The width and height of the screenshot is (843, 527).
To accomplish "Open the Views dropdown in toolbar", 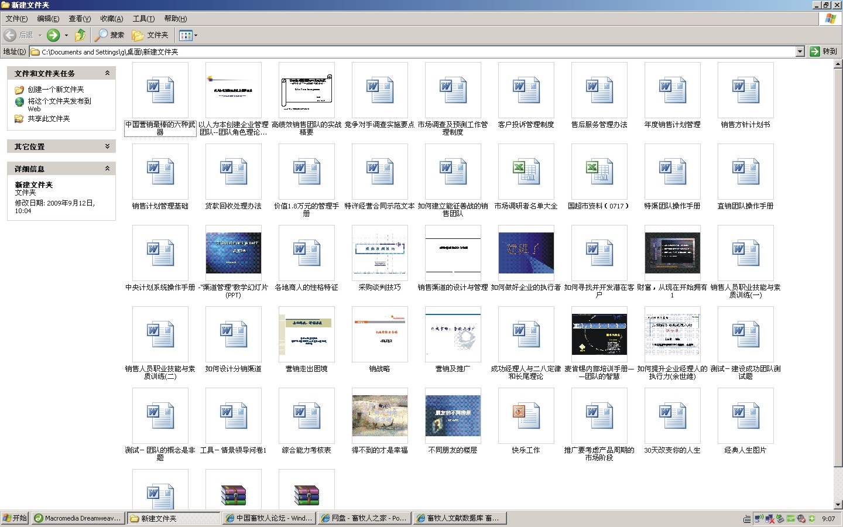I will [x=189, y=35].
